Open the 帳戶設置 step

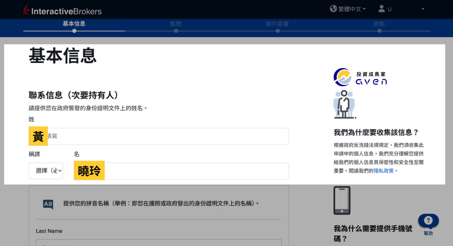277,24
